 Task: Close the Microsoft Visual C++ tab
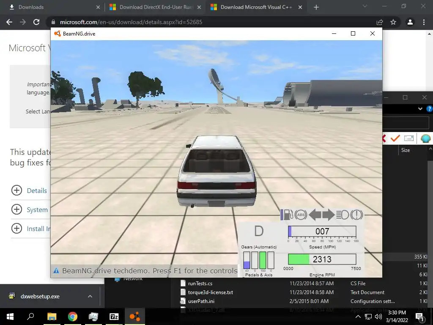pos(300,8)
